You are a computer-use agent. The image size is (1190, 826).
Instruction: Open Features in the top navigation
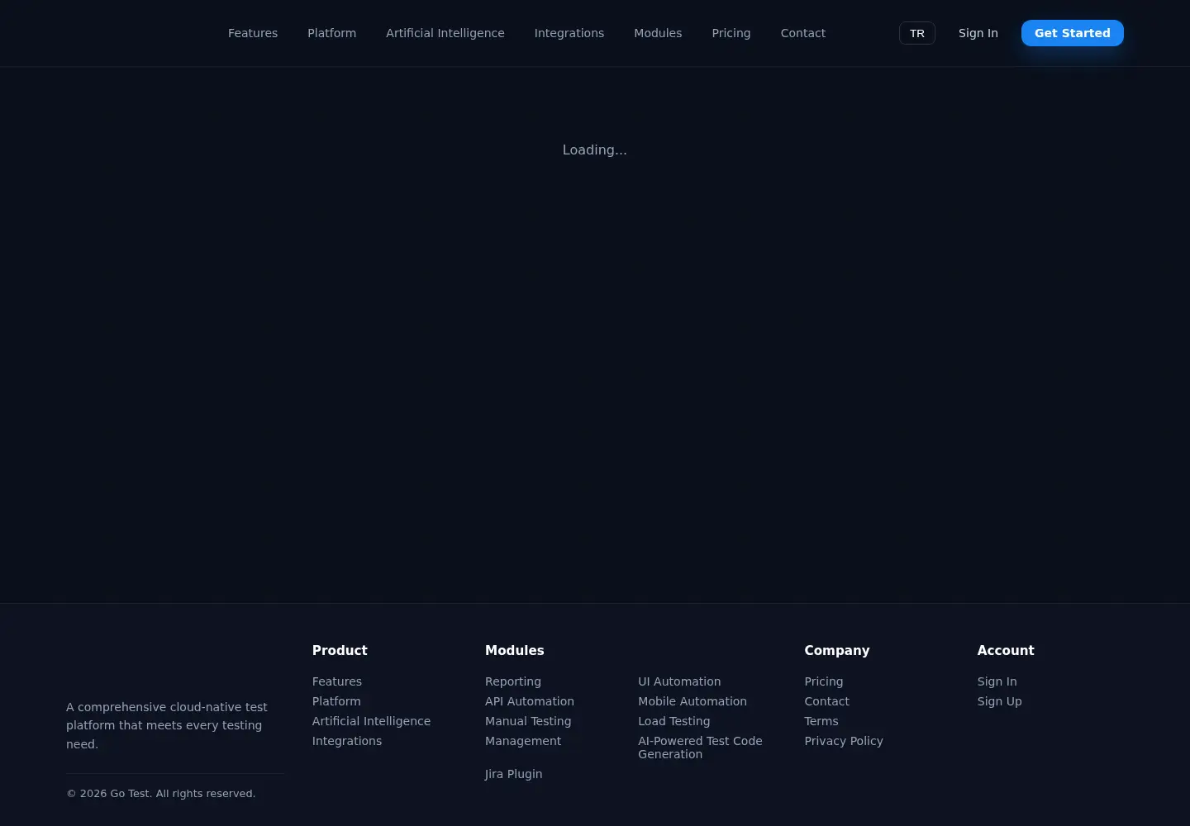point(253,33)
